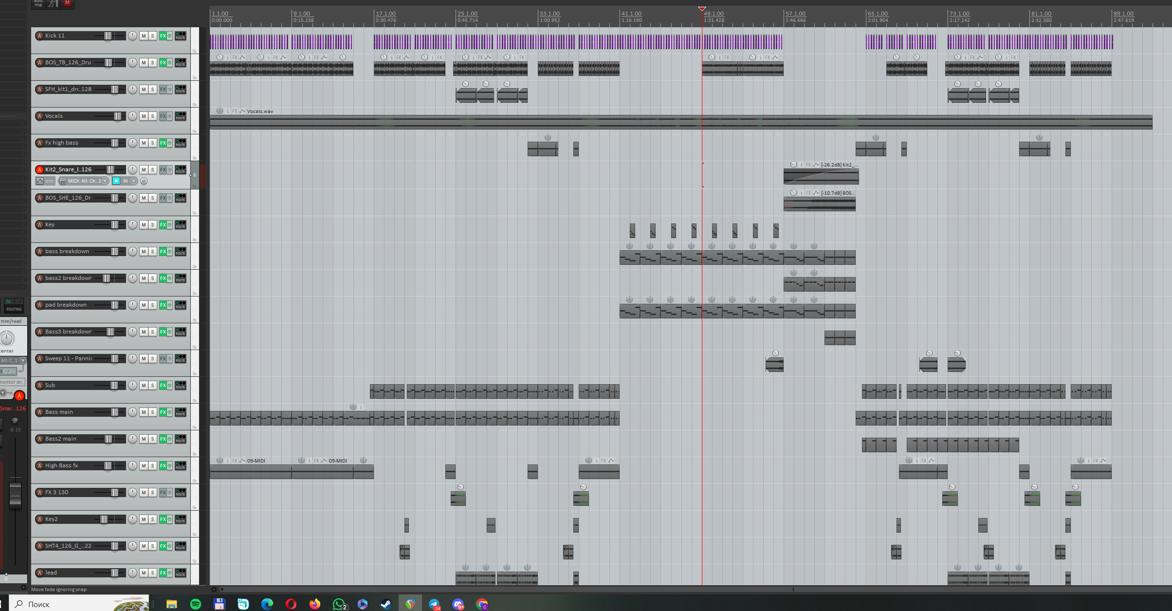Mute the Kick 11 track
1172x611 pixels.
[144, 36]
